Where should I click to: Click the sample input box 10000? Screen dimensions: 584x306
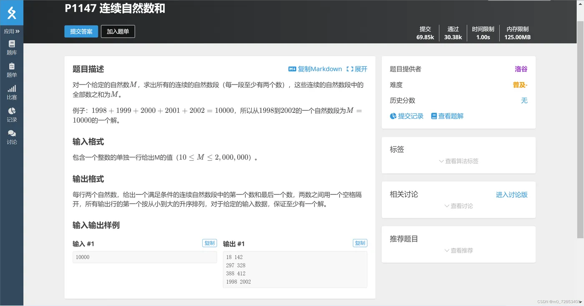(x=145, y=257)
